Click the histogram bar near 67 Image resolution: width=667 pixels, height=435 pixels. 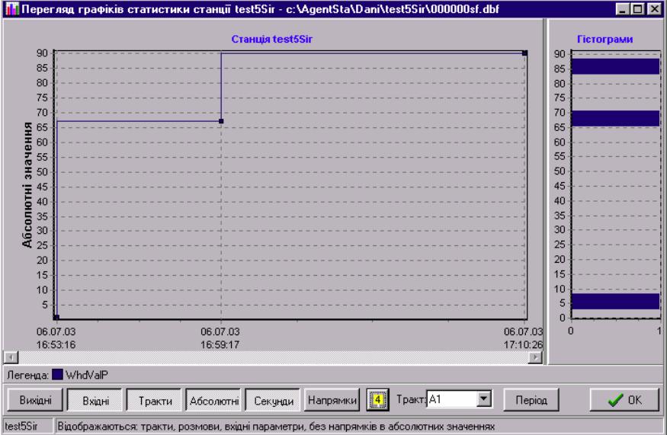point(615,118)
